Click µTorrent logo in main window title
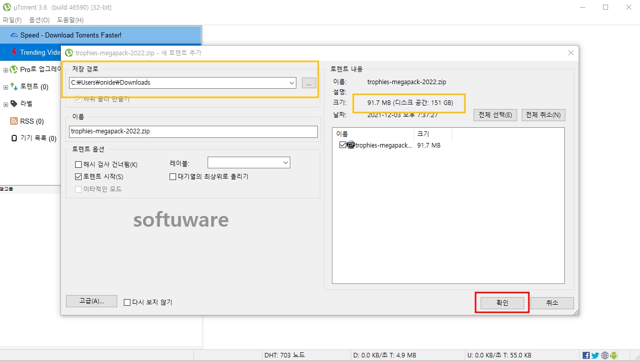 7,7
